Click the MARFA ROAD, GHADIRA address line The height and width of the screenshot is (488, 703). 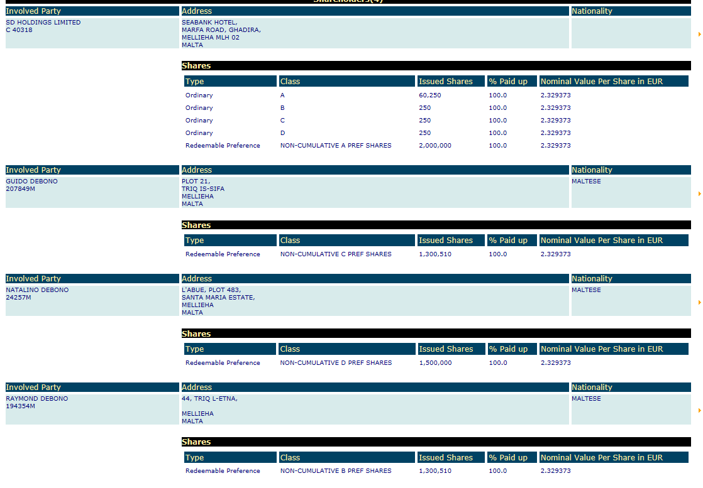221,30
